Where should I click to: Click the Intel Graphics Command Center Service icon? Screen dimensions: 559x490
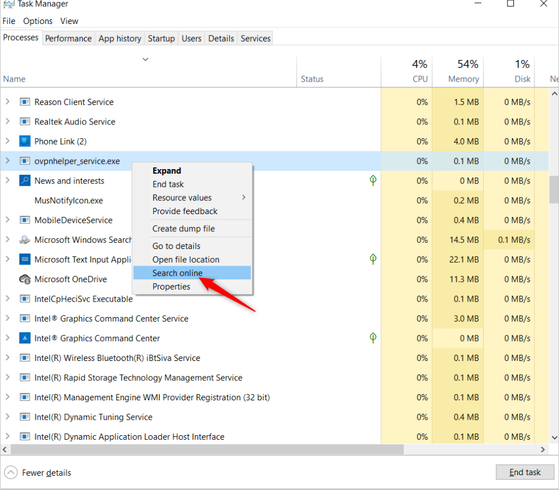(x=25, y=319)
